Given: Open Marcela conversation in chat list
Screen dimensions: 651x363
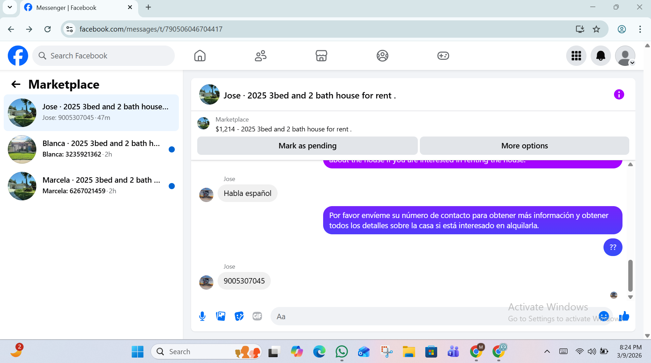Looking at the screenshot, I should 91,186.
